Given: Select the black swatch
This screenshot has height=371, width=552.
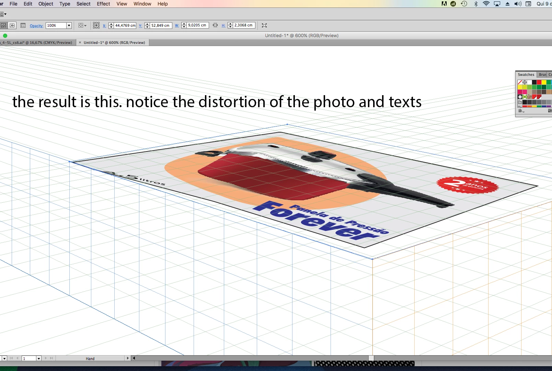Looking at the screenshot, I should (534, 82).
